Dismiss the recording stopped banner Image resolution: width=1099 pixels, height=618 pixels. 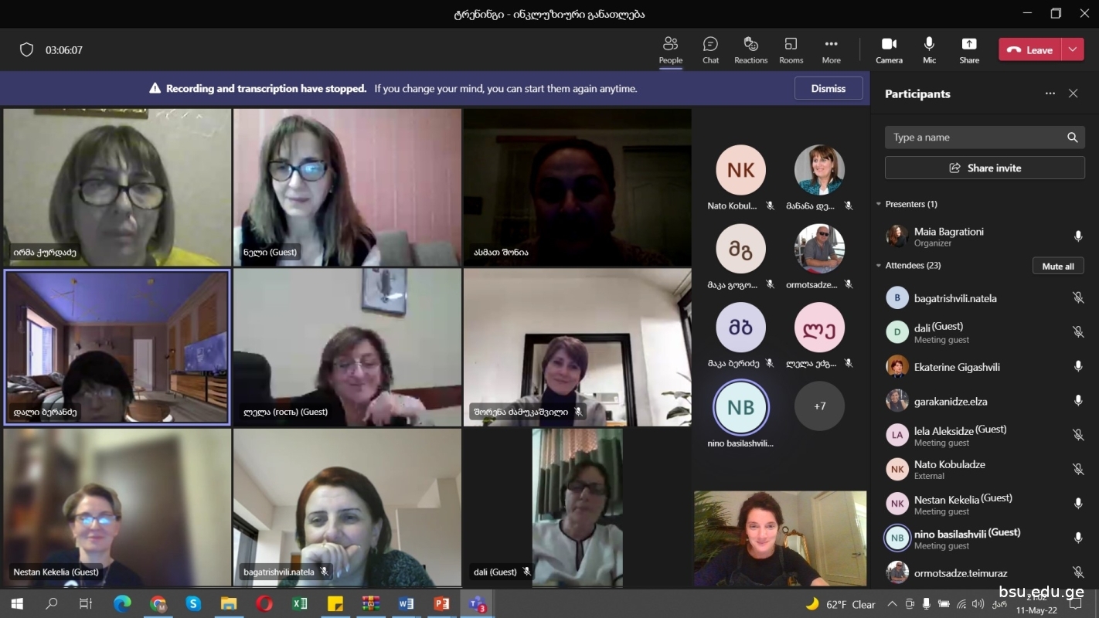click(x=829, y=88)
